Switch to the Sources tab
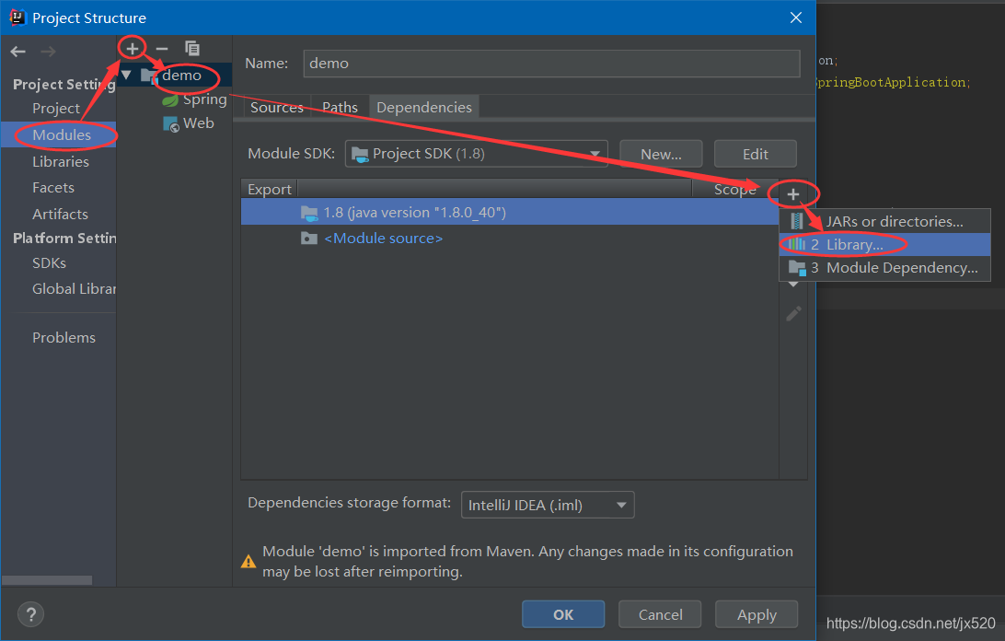Screen dimensions: 1005x641 pos(277,107)
